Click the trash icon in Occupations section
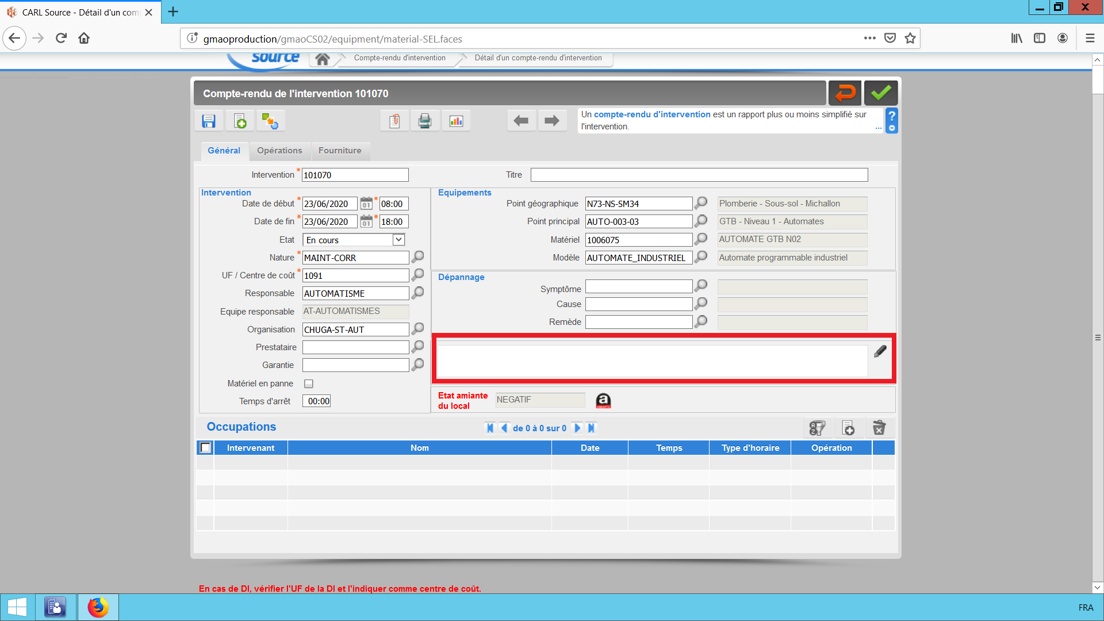Viewport: 1104px width, 621px height. 879,428
